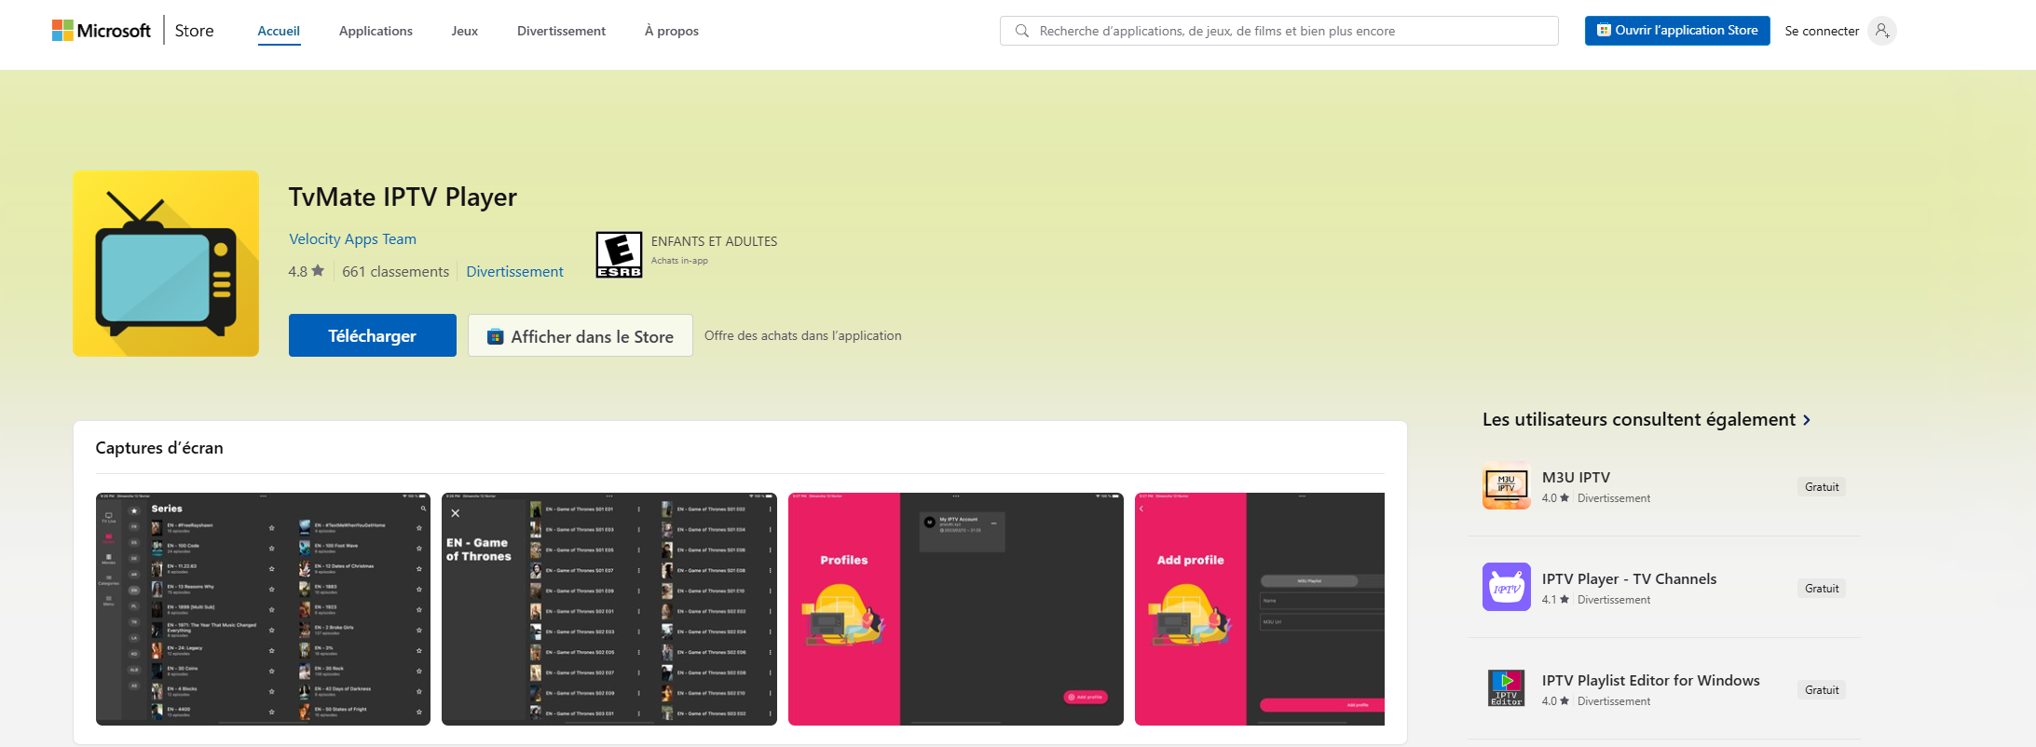
Task: Open the Applications menu item
Action: pos(376,31)
